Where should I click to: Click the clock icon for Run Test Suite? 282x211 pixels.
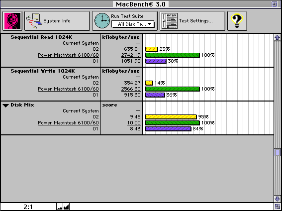[x=102, y=21]
